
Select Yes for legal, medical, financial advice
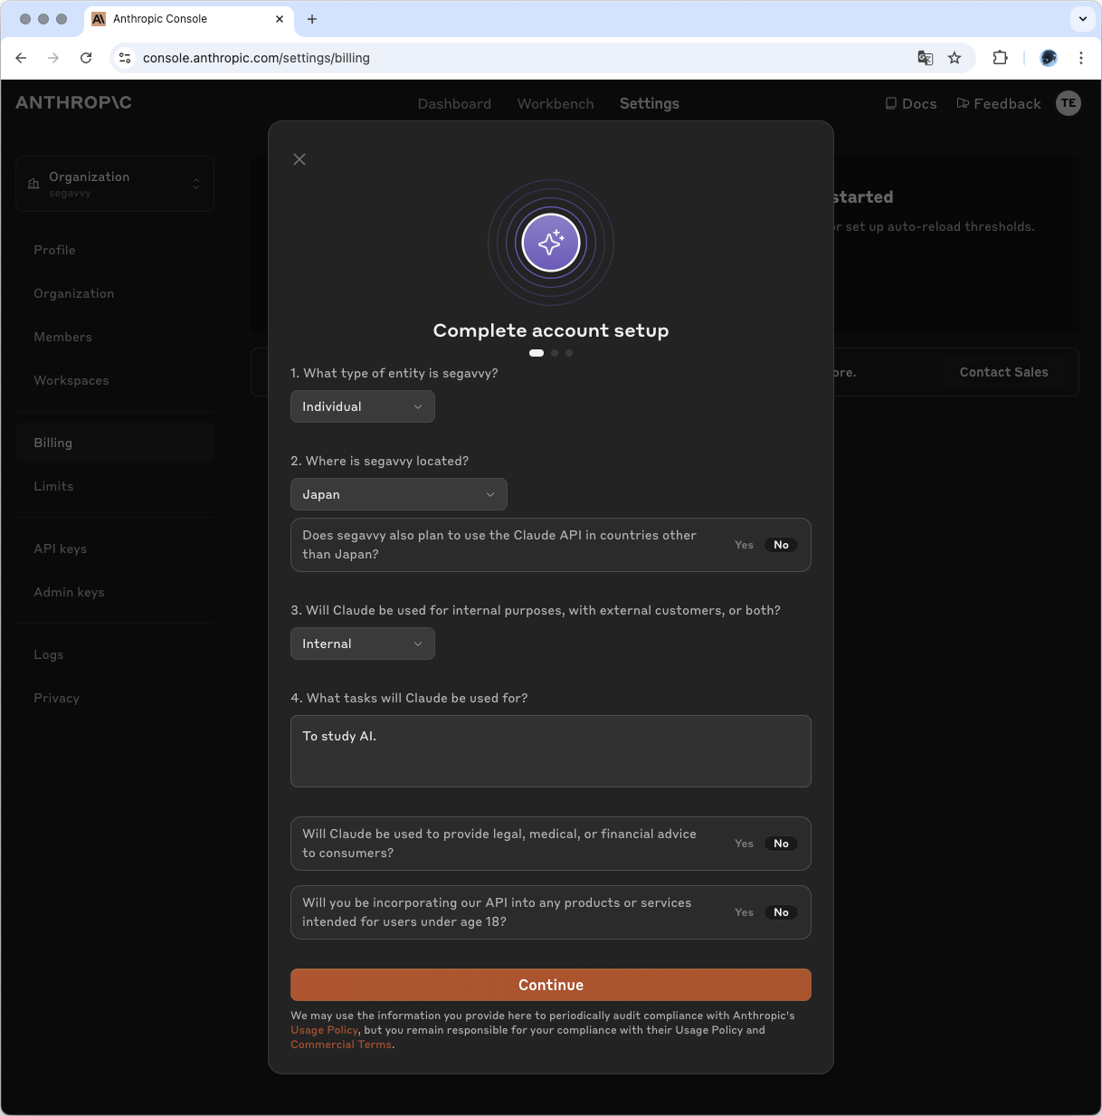[x=744, y=844]
